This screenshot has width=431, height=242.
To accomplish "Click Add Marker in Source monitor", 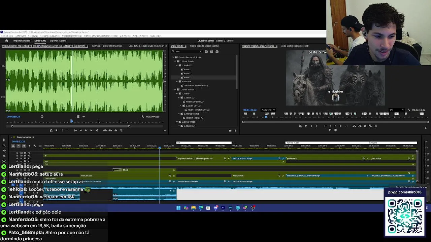I will tap(56, 130).
